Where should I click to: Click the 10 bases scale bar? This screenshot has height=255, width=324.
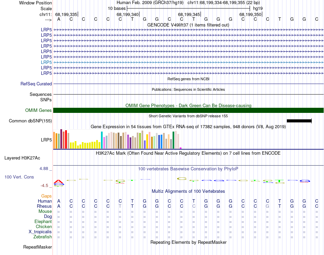[189, 8]
